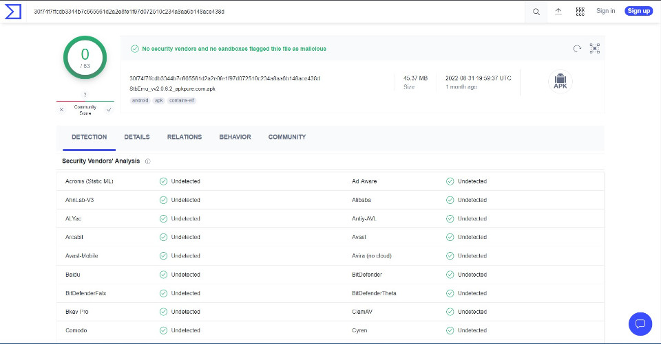Click Undetected check icon for Avast-Mobile

(164, 255)
